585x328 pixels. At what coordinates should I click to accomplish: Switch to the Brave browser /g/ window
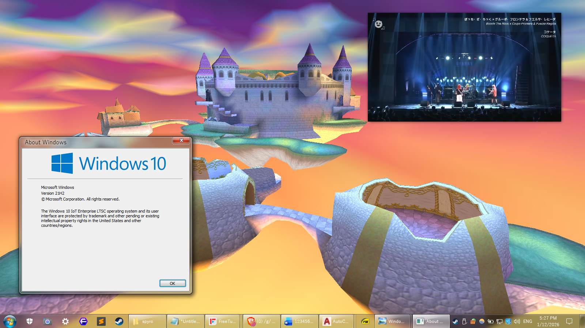(262, 321)
